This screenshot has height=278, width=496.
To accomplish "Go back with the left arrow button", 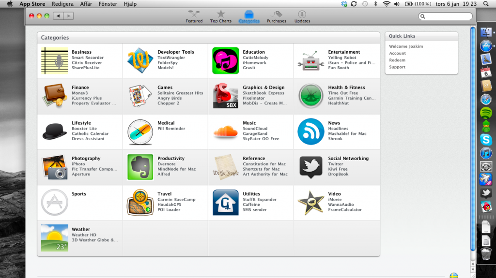I will point(58,16).
